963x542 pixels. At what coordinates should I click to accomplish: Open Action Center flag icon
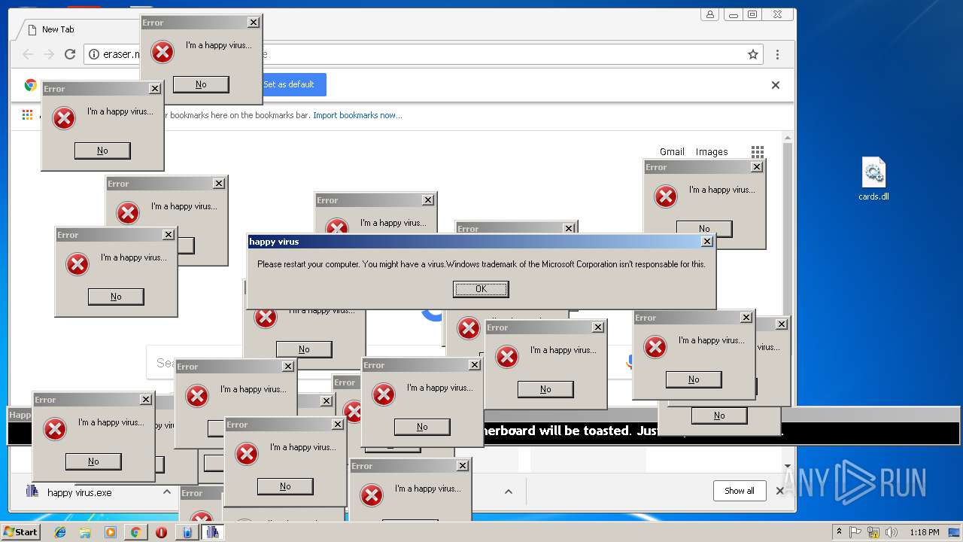856,532
